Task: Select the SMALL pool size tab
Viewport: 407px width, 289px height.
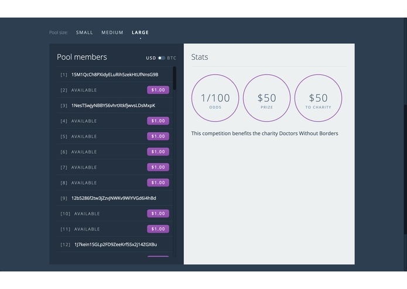Action: [84, 32]
